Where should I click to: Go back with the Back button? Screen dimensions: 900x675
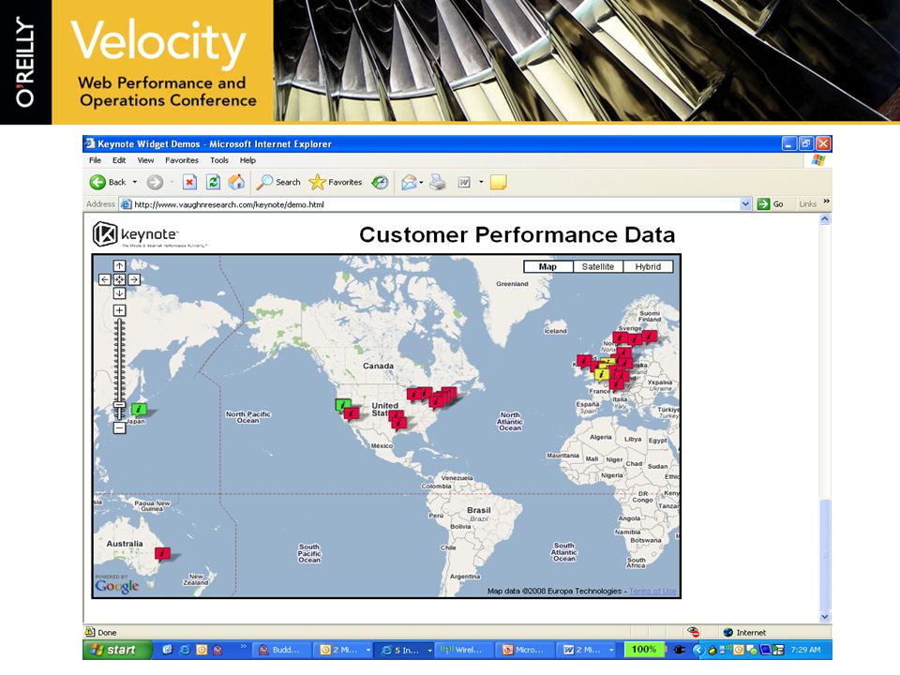tap(107, 182)
